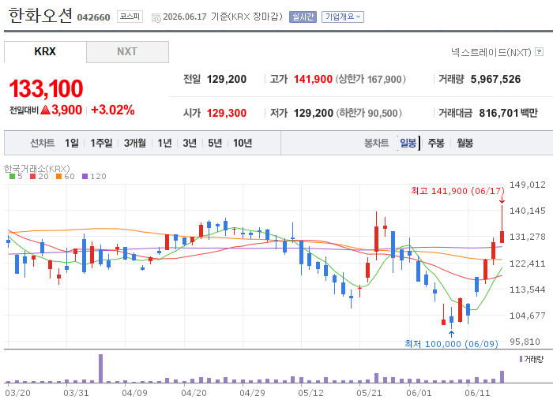Switch to the KRX tab
The height and width of the screenshot is (400, 553).
point(45,52)
